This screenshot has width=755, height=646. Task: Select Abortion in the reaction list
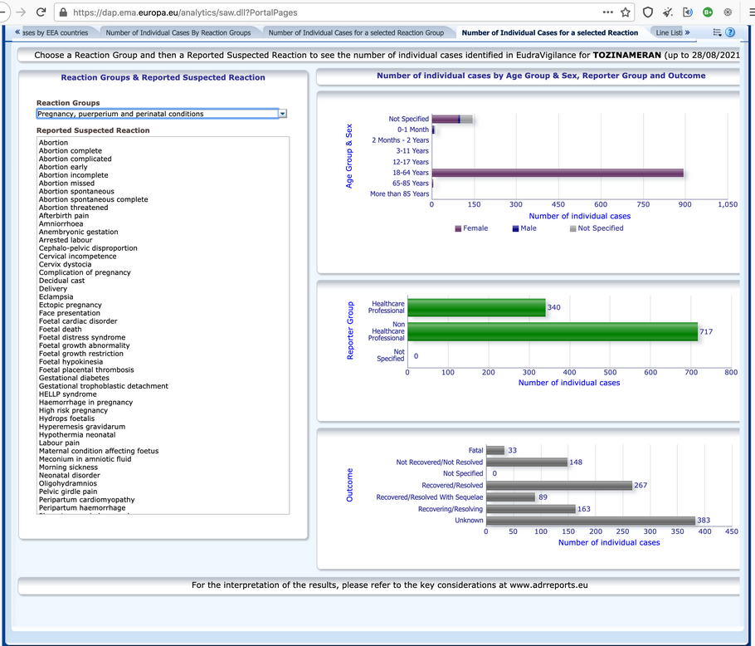53,143
